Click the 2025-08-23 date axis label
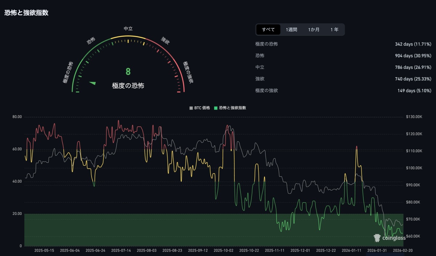The image size is (436, 256). (172, 251)
